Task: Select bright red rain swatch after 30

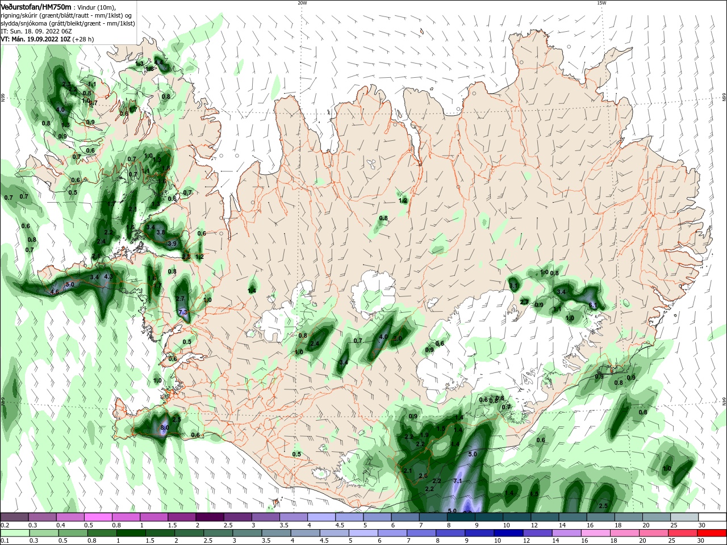Action: (x=711, y=533)
